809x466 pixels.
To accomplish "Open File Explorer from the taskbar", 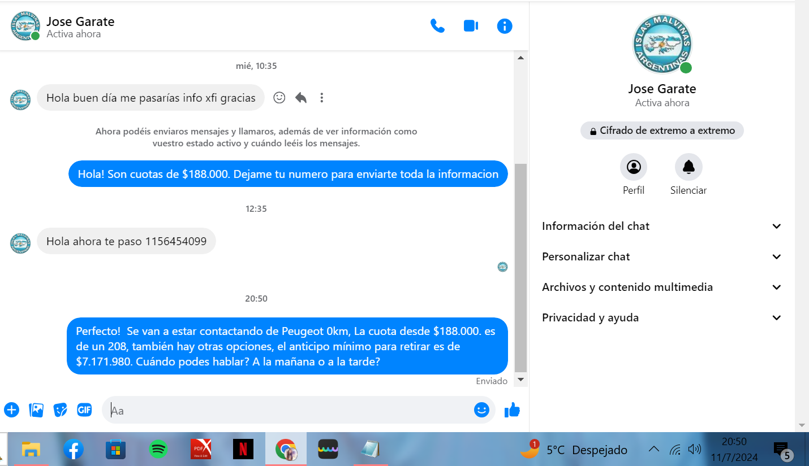I will tap(31, 450).
